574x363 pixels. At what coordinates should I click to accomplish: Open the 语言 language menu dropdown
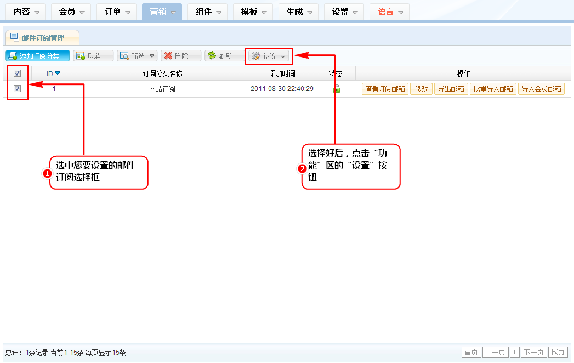[389, 12]
